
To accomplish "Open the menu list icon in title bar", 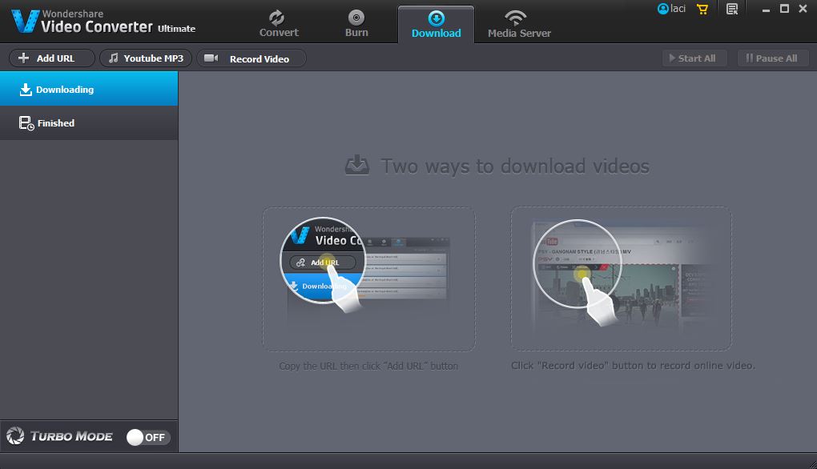I will [731, 9].
